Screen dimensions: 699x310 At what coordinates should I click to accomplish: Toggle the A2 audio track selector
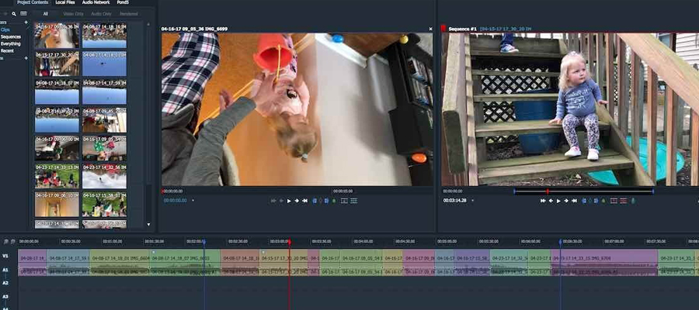5,284
